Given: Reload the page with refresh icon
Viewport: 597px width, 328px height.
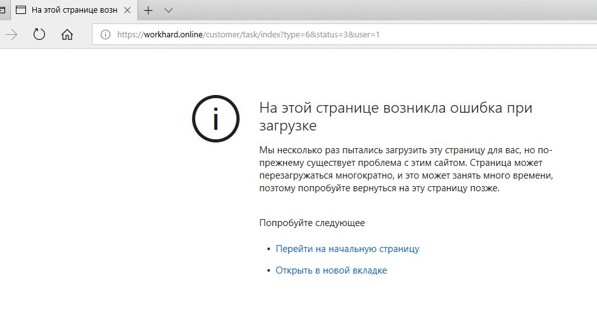Looking at the screenshot, I should point(39,35).
